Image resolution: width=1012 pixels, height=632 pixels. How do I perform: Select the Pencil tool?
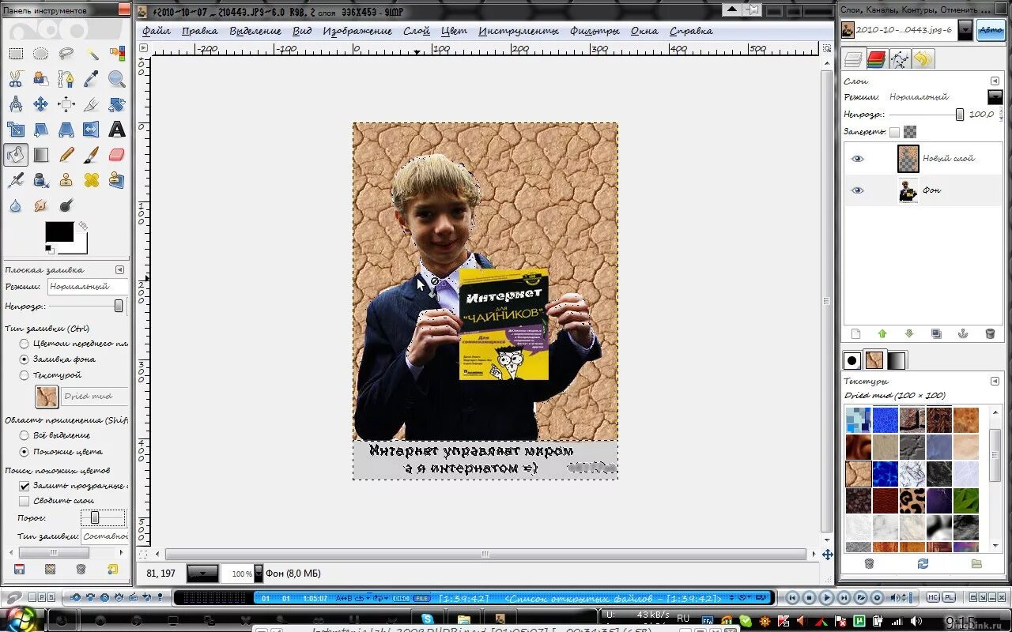pyautogui.click(x=66, y=155)
